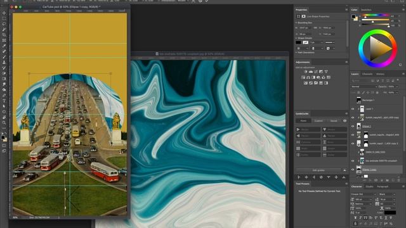This screenshot has width=406, height=228.
Task: Open GuideGuide Saved tab
Action: pyautogui.click(x=334, y=121)
